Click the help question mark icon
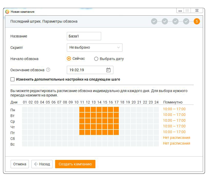The width and height of the screenshot is (208, 182). [x=48, y=70]
